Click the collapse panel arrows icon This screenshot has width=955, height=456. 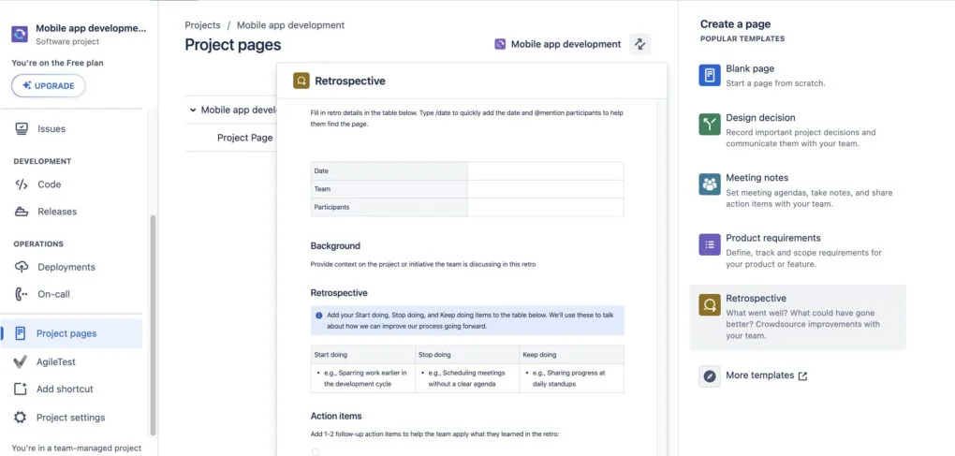point(639,44)
